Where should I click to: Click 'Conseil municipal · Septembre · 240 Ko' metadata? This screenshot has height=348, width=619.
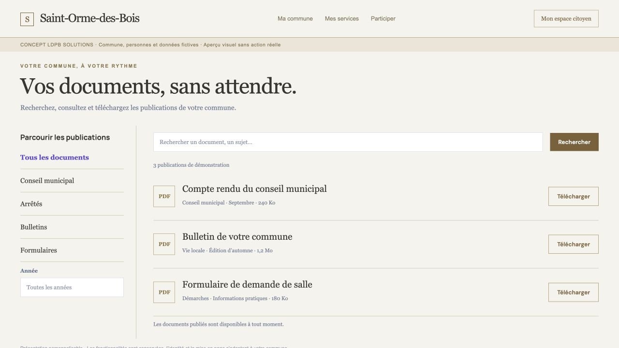point(229,203)
